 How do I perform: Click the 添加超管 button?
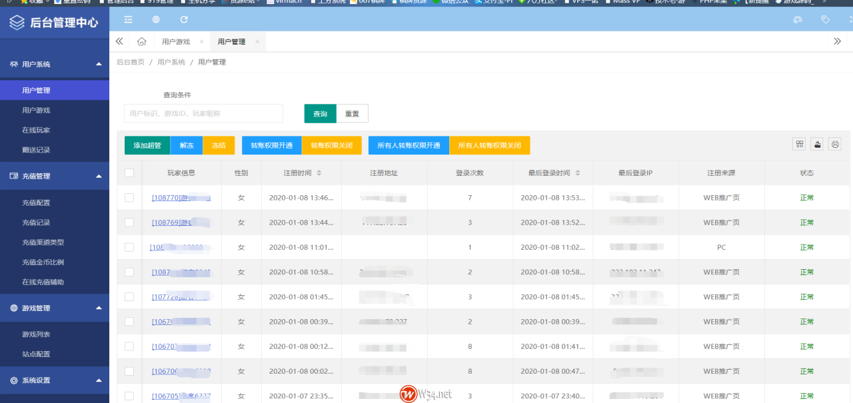(x=147, y=145)
